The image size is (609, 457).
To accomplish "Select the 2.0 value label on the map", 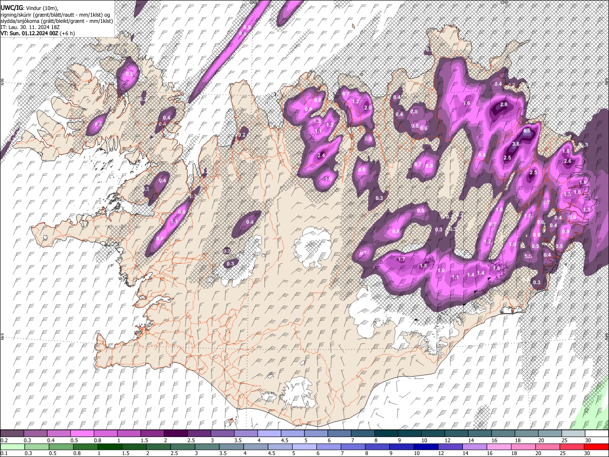I will click(367, 108).
